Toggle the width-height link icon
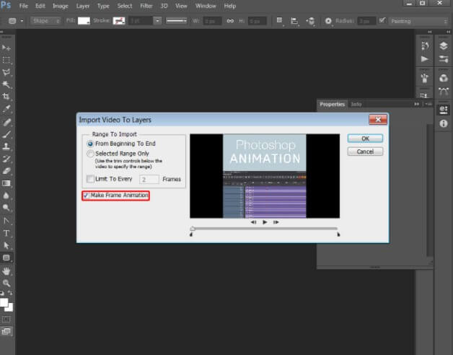The height and width of the screenshot is (355, 453). (x=230, y=21)
